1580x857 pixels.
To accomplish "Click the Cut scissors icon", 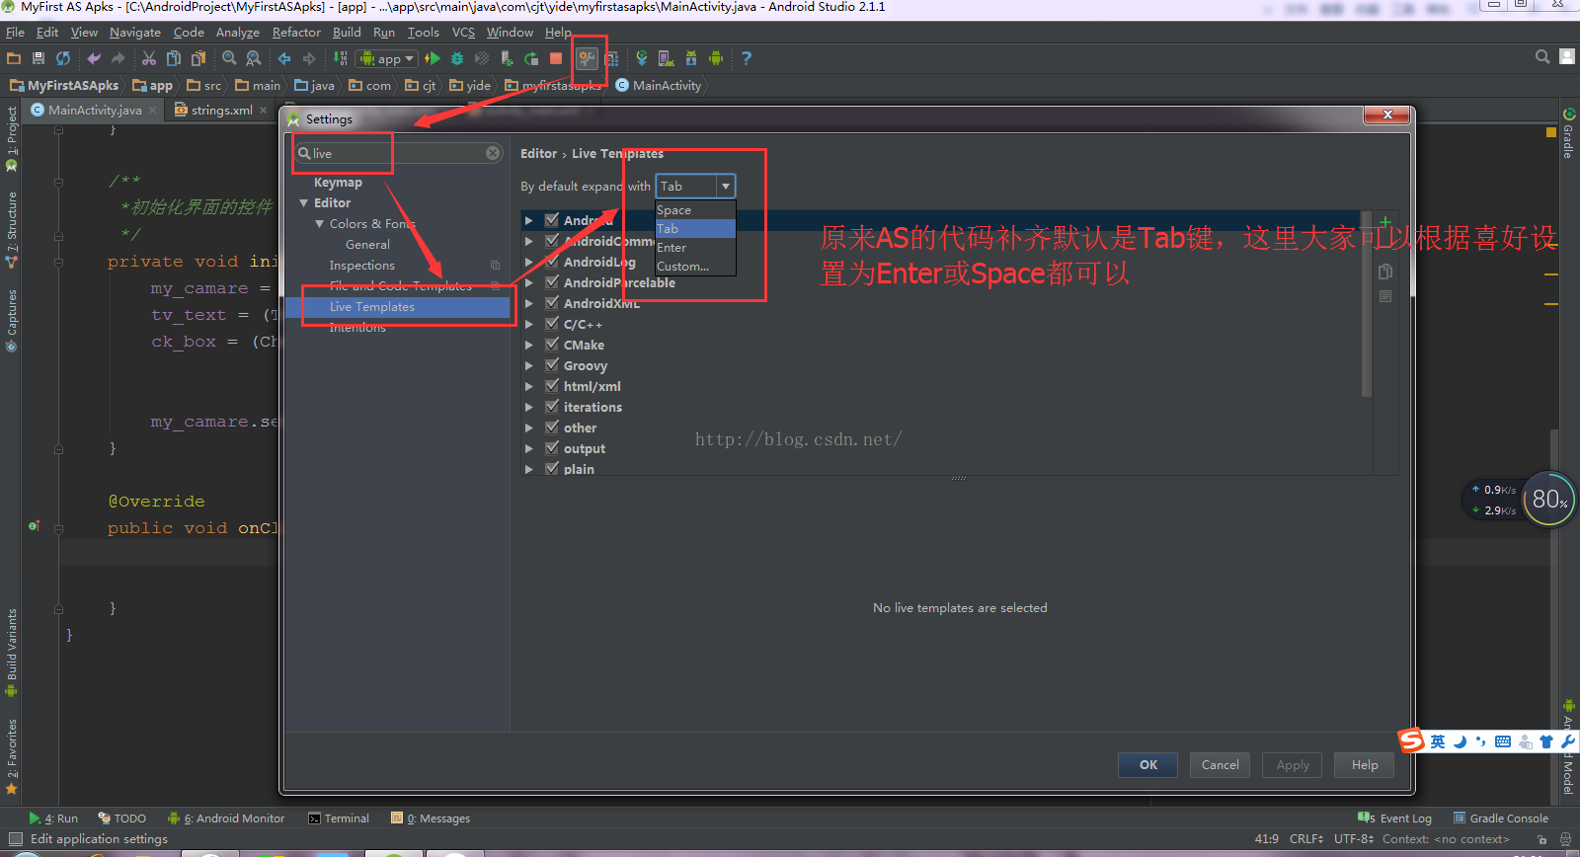I will 149,58.
